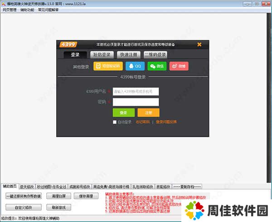Click the 清理白屏 button
This screenshot has width=272, height=222.
[x=59, y=196]
